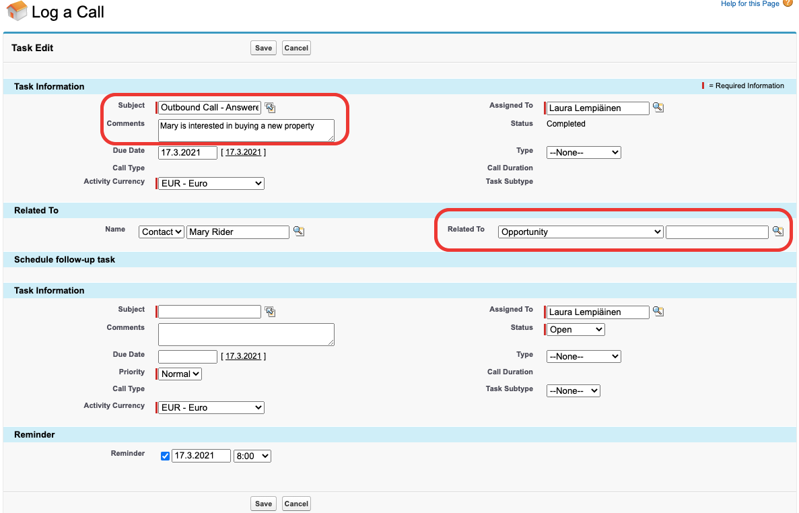The width and height of the screenshot is (799, 513).
Task: Click the bottom Cancel button
Action: pos(296,504)
